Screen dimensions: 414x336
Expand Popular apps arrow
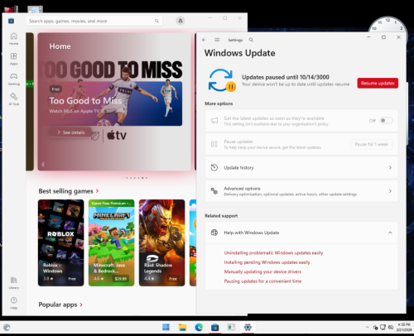coord(81,305)
